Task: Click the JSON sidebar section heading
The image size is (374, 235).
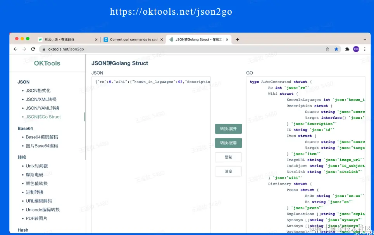Action: (x=23, y=82)
